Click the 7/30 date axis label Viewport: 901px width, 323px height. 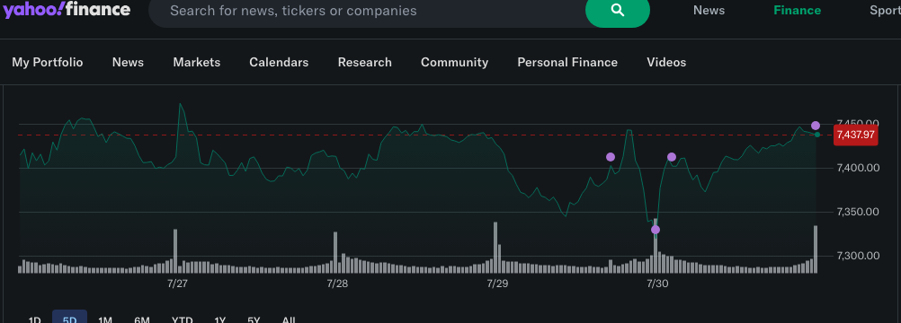coord(657,284)
